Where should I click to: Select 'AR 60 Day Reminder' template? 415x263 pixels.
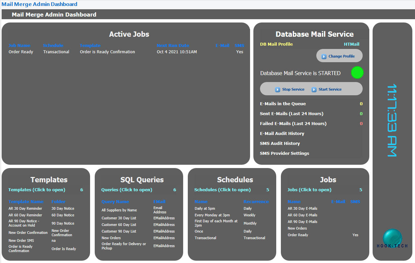(x=25, y=215)
